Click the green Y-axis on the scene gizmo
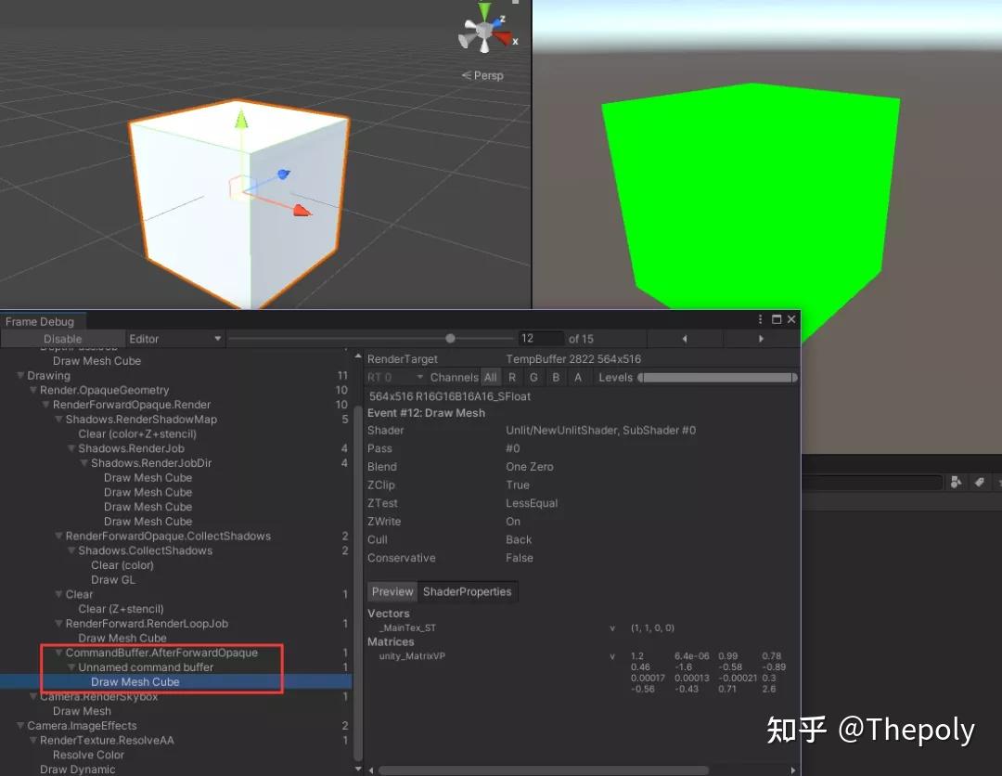The image size is (1002, 776). pos(484,11)
